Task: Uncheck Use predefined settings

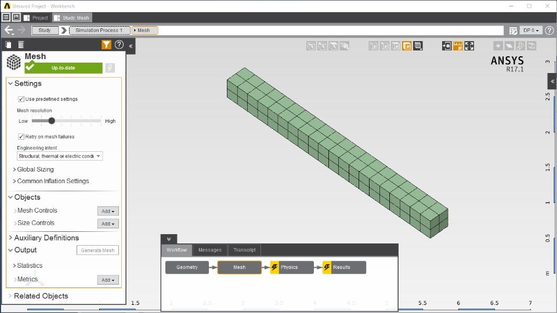Action: click(x=21, y=99)
